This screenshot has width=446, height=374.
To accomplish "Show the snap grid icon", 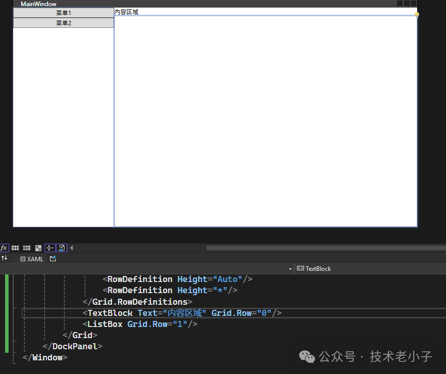I will pos(15,248).
